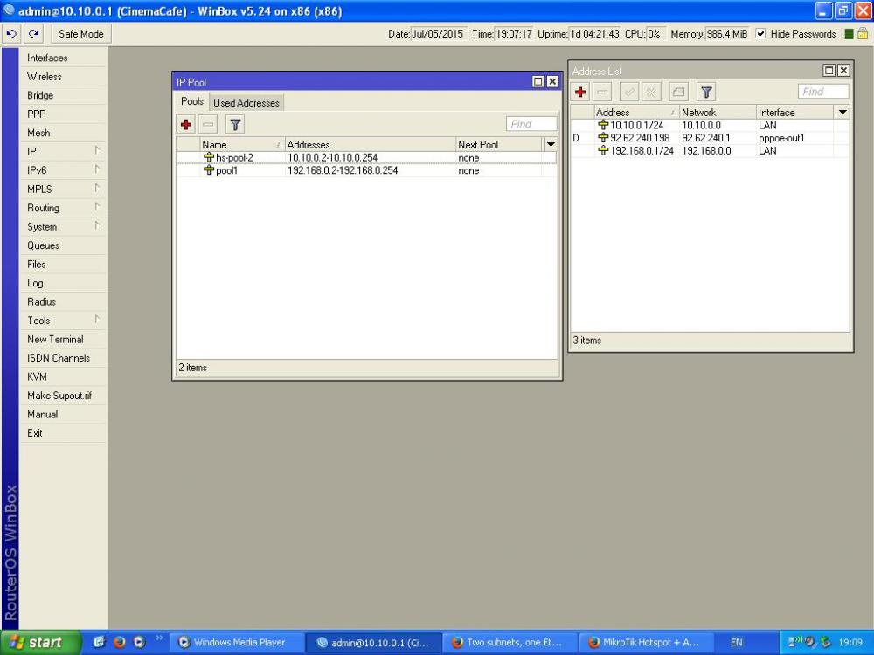Click the filter icon in Address List window
The height and width of the screenshot is (655, 874).
pyautogui.click(x=706, y=92)
